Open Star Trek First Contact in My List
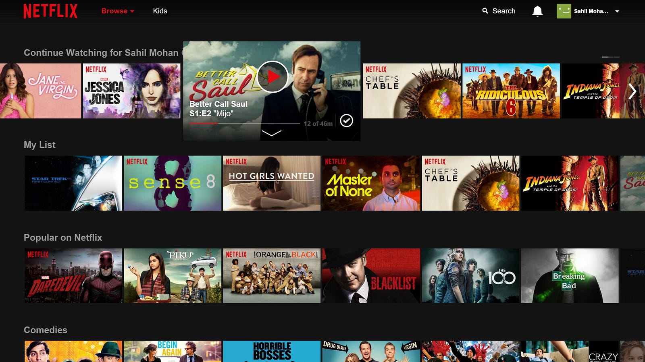The height and width of the screenshot is (362, 645). tap(73, 183)
